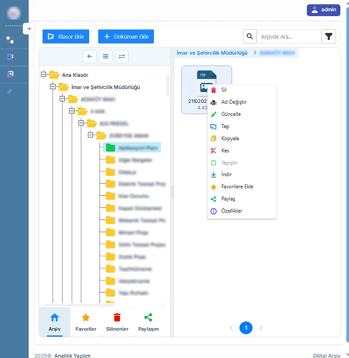The height and width of the screenshot is (358, 349).
Task: Open the Silinenler tab
Action: click(117, 322)
